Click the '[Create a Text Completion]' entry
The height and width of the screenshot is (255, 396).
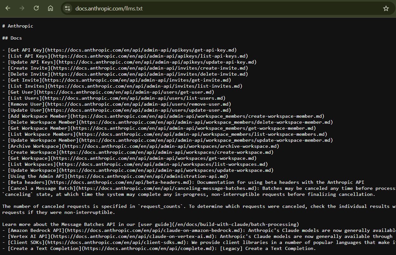[159, 248]
